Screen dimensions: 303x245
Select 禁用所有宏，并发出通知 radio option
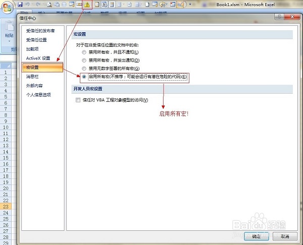[84, 60]
